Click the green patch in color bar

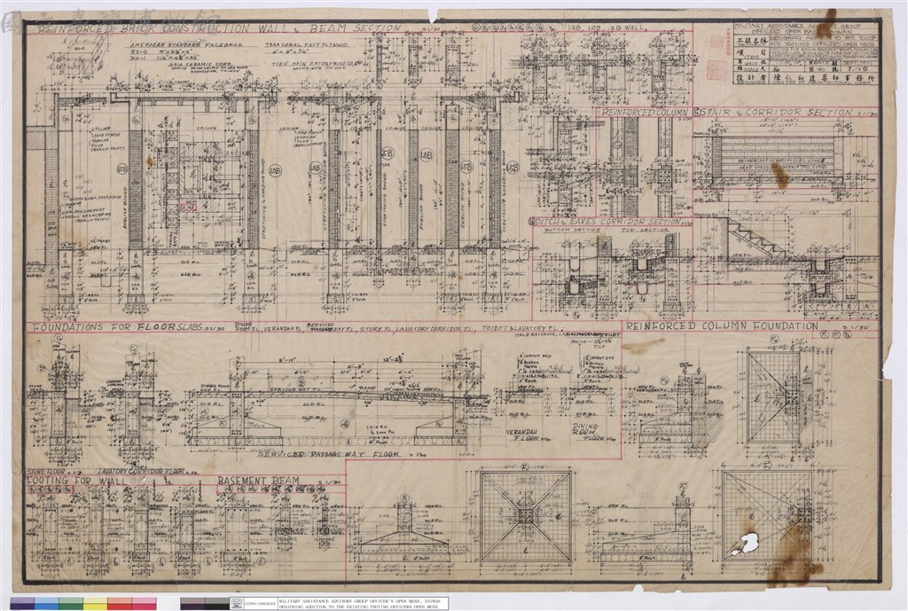pyautogui.click(x=71, y=604)
